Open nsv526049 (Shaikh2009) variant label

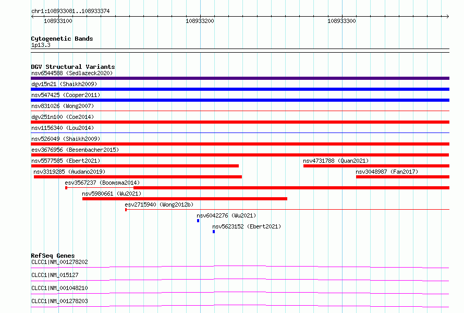click(x=66, y=139)
